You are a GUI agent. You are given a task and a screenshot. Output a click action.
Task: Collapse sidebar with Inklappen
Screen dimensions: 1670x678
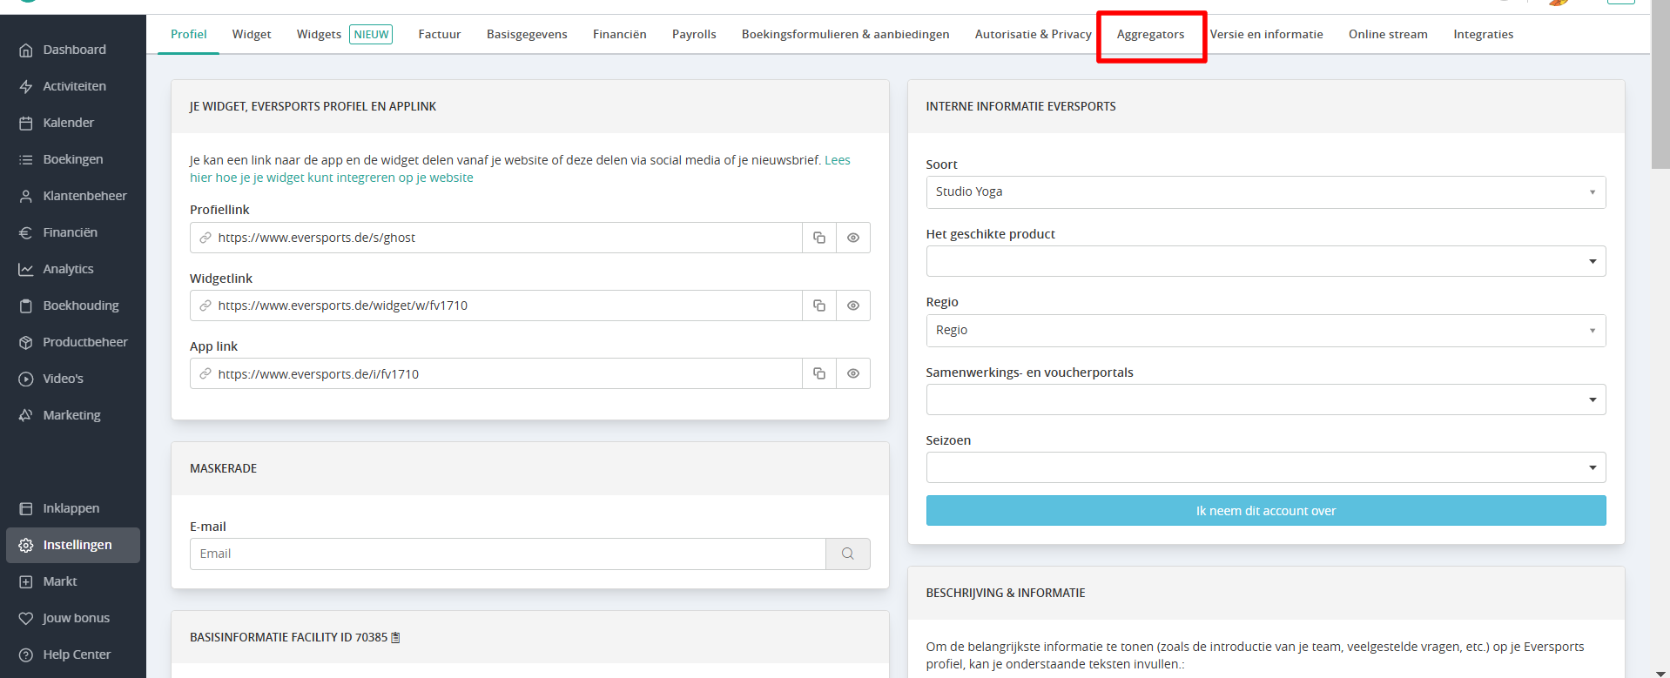tap(73, 508)
